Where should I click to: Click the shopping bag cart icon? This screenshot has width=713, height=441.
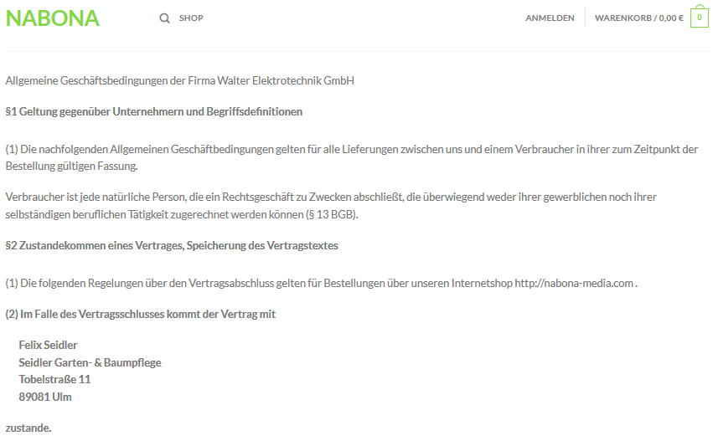[700, 18]
